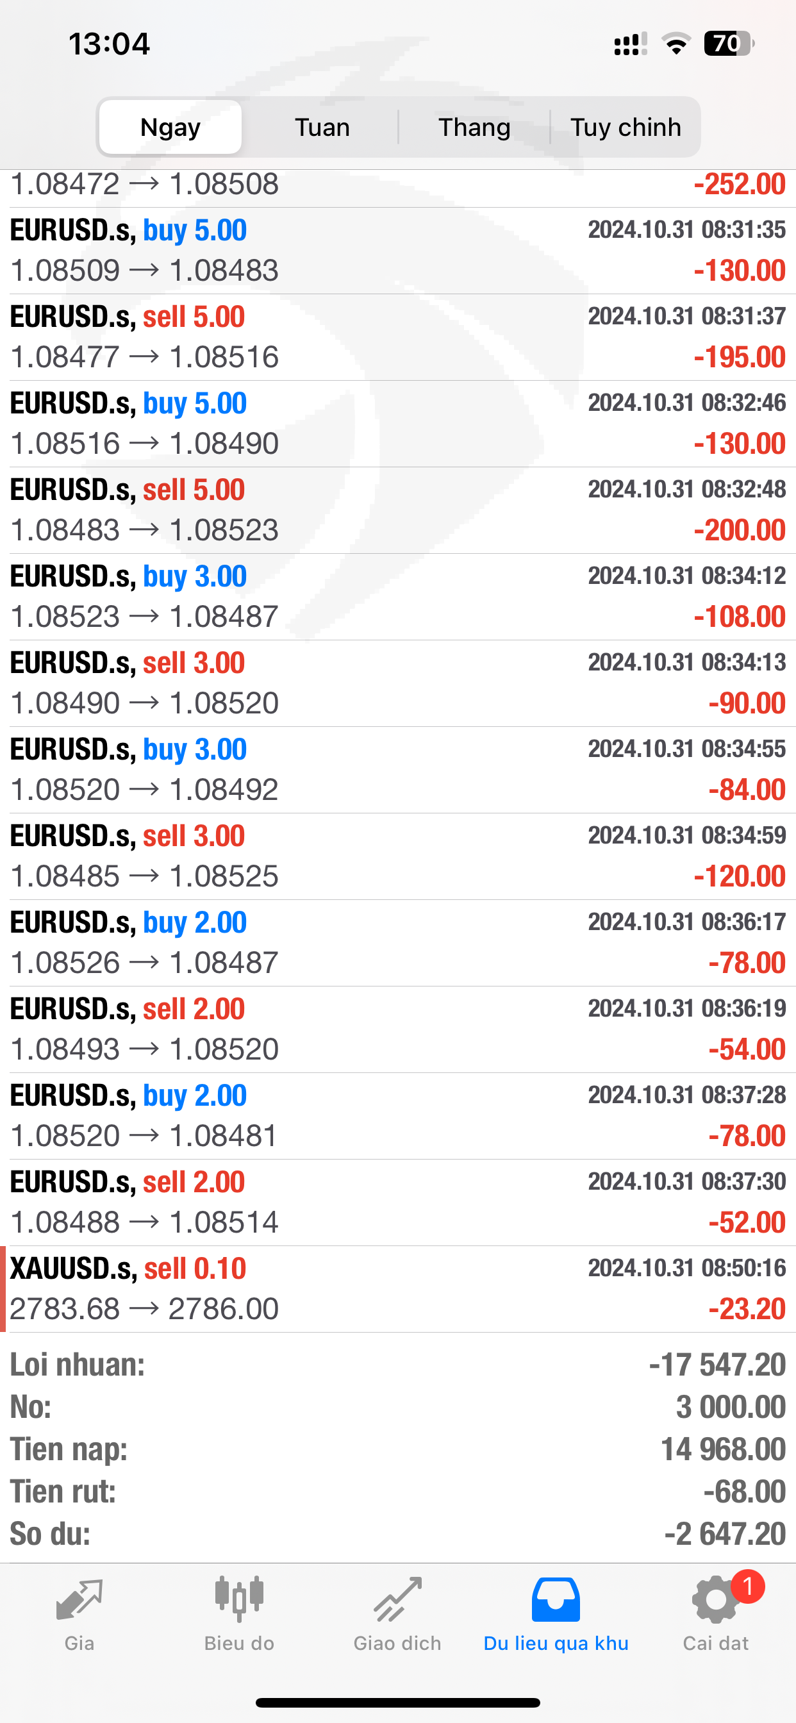The image size is (796, 1723).
Task: Select EURUSD.s sell 3.00 trade losing -120.00
Action: [397, 856]
